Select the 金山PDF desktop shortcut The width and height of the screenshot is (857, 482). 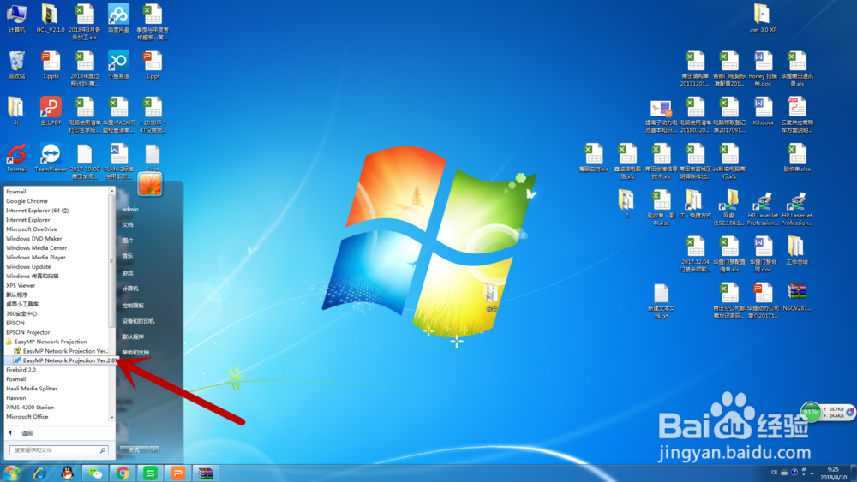tap(51, 110)
